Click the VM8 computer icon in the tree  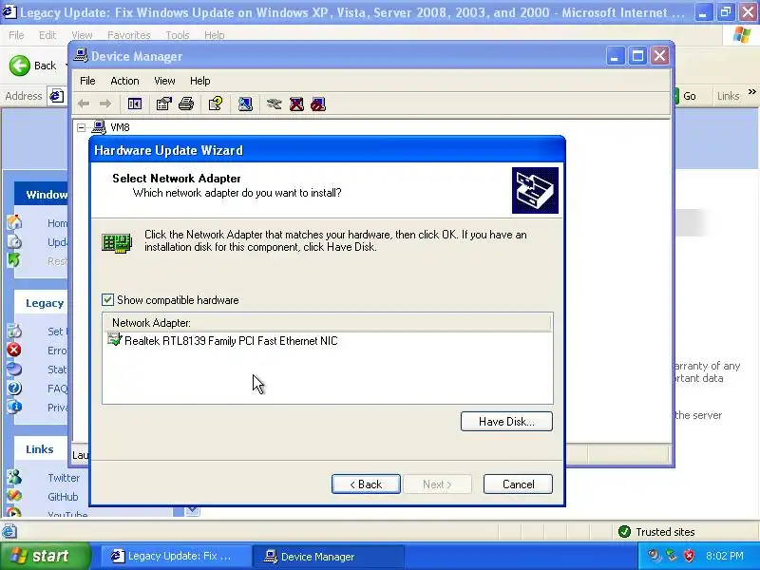pos(99,127)
